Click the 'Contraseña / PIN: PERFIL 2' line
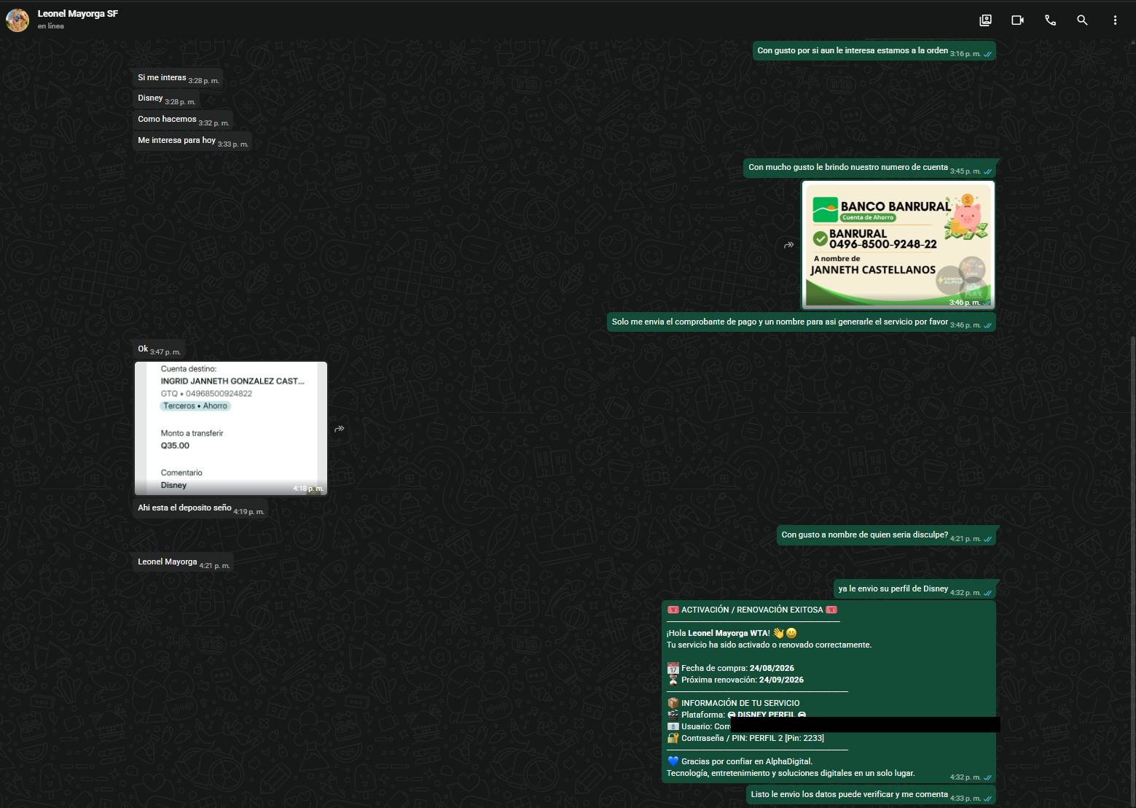The width and height of the screenshot is (1136, 808). tap(745, 738)
